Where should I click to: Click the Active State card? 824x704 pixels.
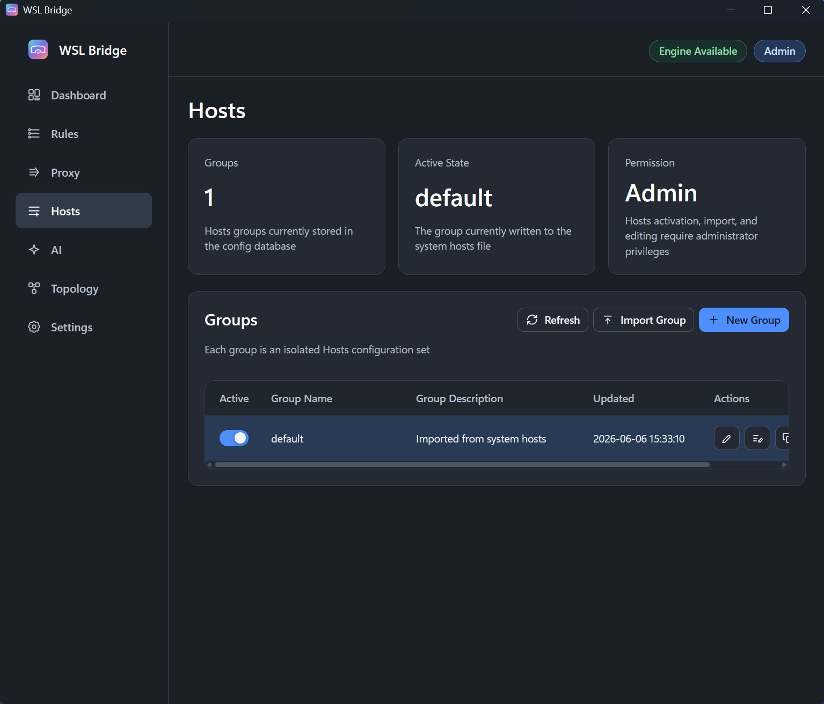[497, 207]
